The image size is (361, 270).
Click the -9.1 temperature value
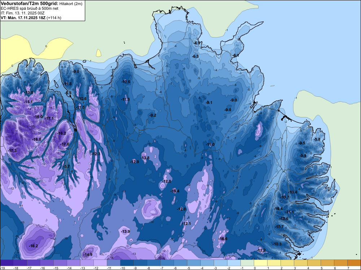coord(209,103)
